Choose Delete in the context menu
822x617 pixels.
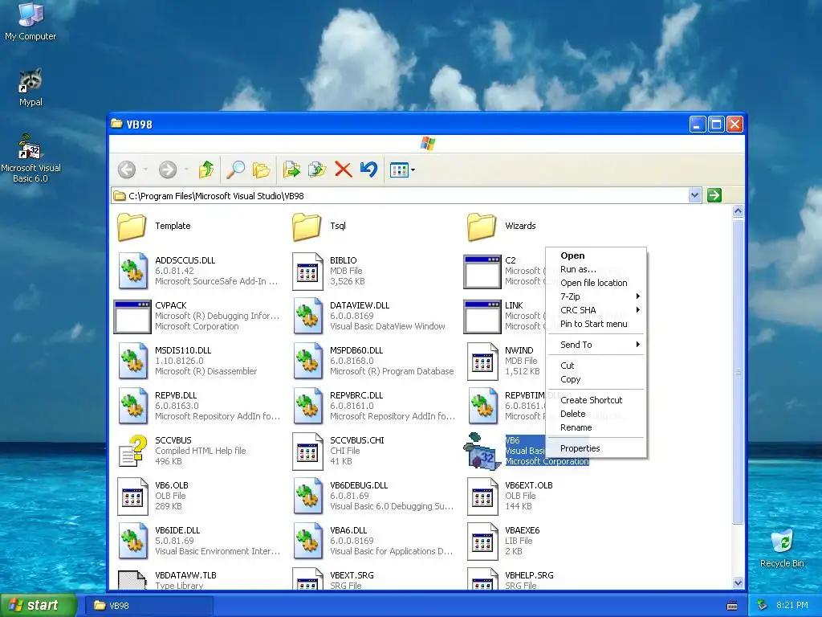click(x=596, y=414)
